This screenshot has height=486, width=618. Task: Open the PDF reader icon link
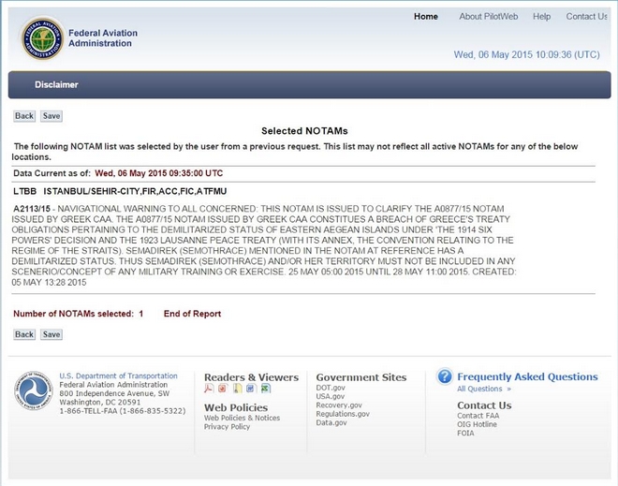209,389
